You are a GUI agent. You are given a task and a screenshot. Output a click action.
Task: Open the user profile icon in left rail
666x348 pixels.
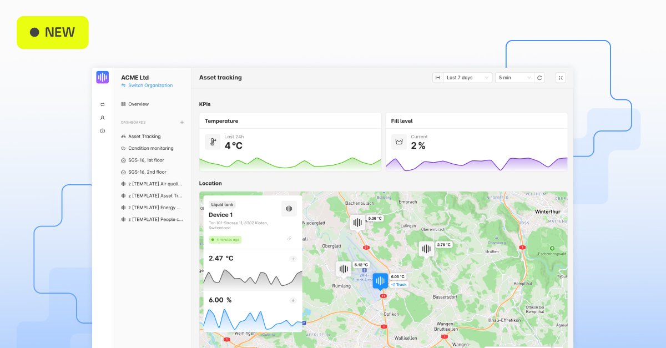(102, 118)
